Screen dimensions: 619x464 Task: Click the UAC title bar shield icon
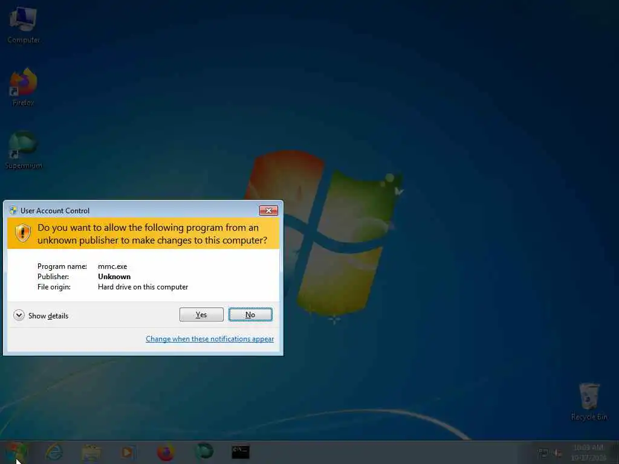(13, 210)
